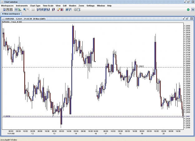Click the second workspace save icon
The width and height of the screenshot is (195, 141).
(x=8, y=10)
